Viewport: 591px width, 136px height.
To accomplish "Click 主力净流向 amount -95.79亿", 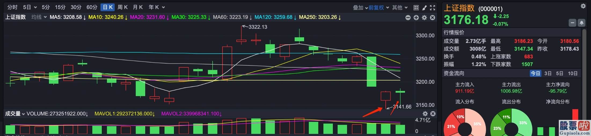I will 558,91.
